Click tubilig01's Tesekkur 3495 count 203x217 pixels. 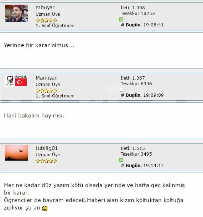136,154
